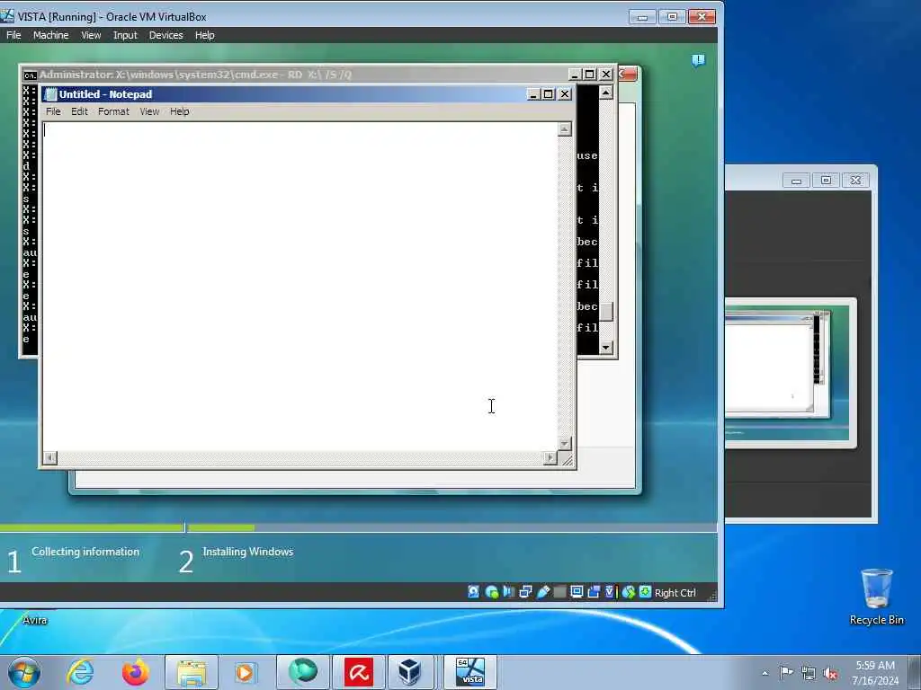
Task: Click the setup progress bar
Action: [x=358, y=528]
